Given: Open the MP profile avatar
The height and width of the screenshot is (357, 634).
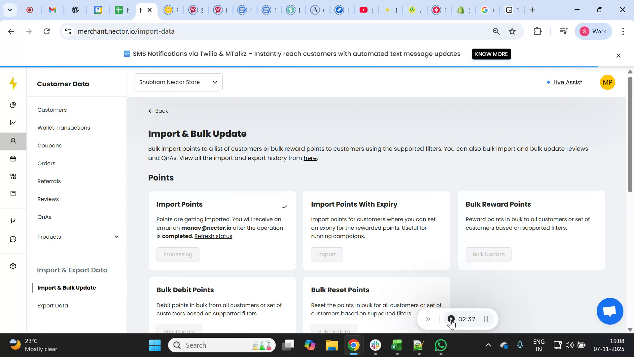Looking at the screenshot, I should click(607, 82).
